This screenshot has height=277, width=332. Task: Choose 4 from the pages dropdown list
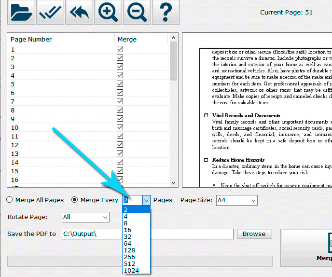(137, 216)
